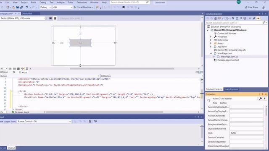
Task: Open the Tablet device size dropdown
Action: tap(22, 18)
